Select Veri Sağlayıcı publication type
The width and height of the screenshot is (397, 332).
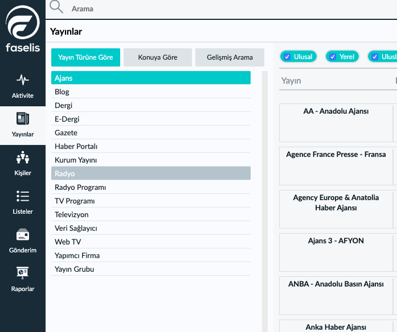tap(151, 228)
